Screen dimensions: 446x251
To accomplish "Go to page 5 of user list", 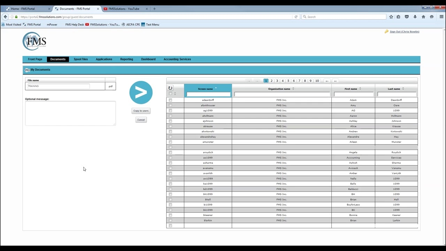I will 288,81.
